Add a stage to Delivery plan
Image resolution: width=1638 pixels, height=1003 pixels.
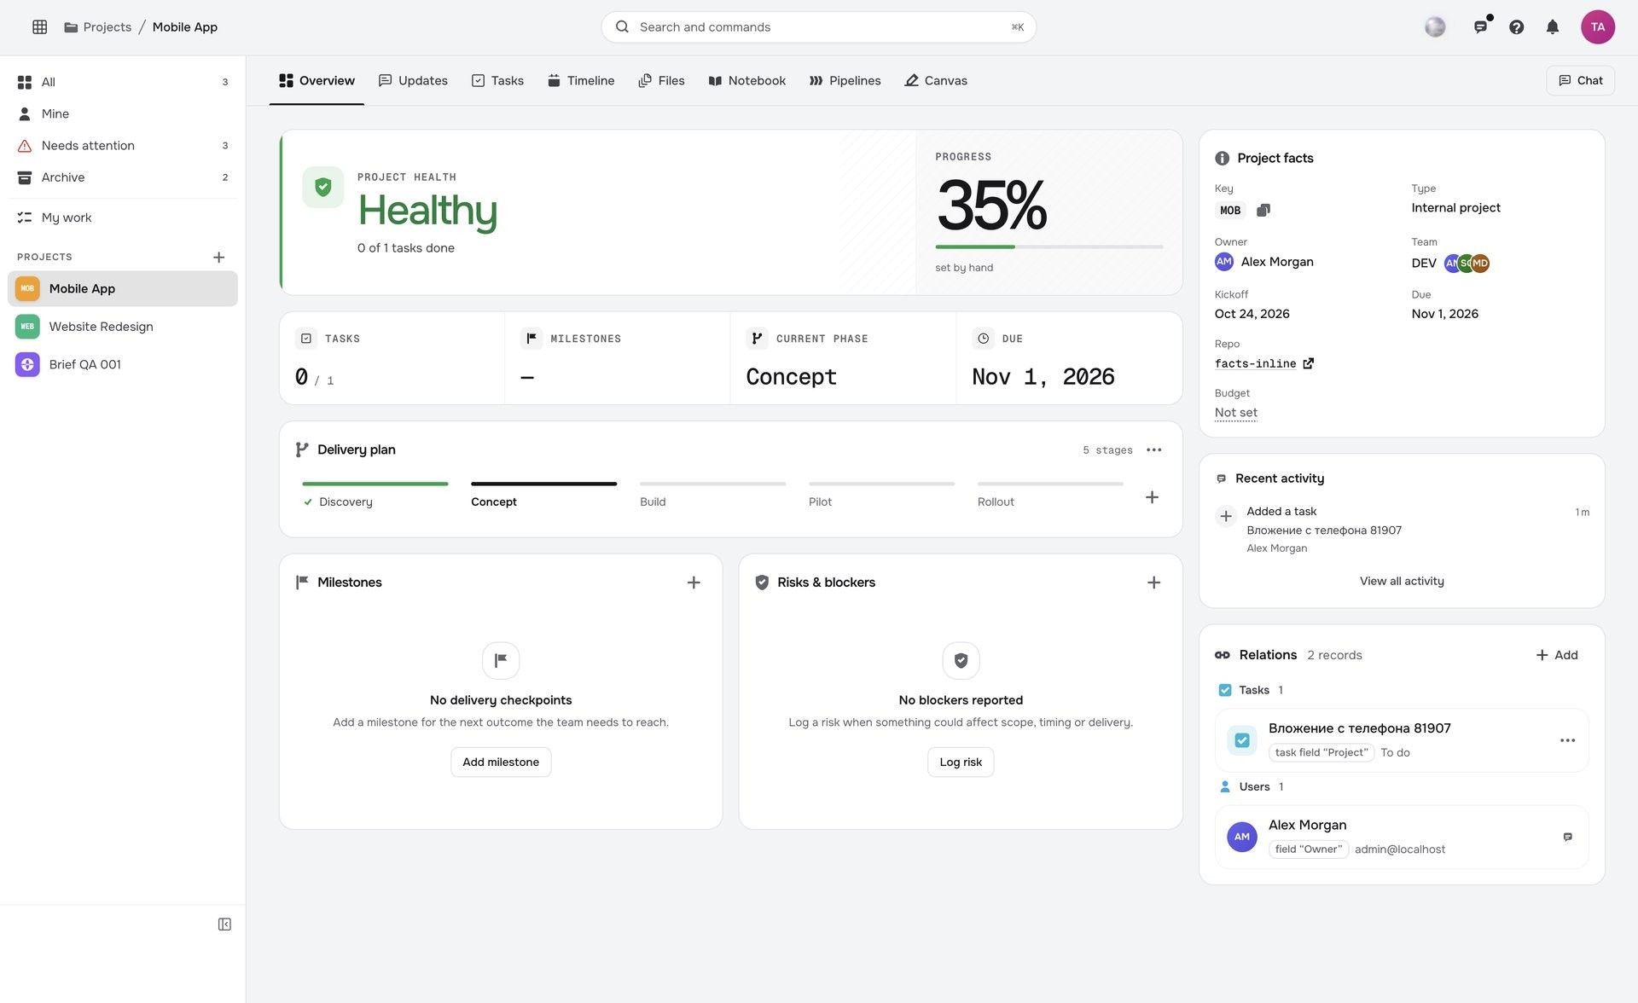(1152, 497)
